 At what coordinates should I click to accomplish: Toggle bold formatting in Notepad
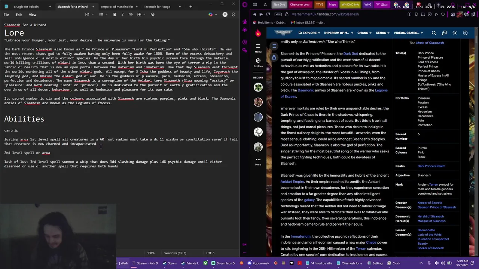pos(115,15)
